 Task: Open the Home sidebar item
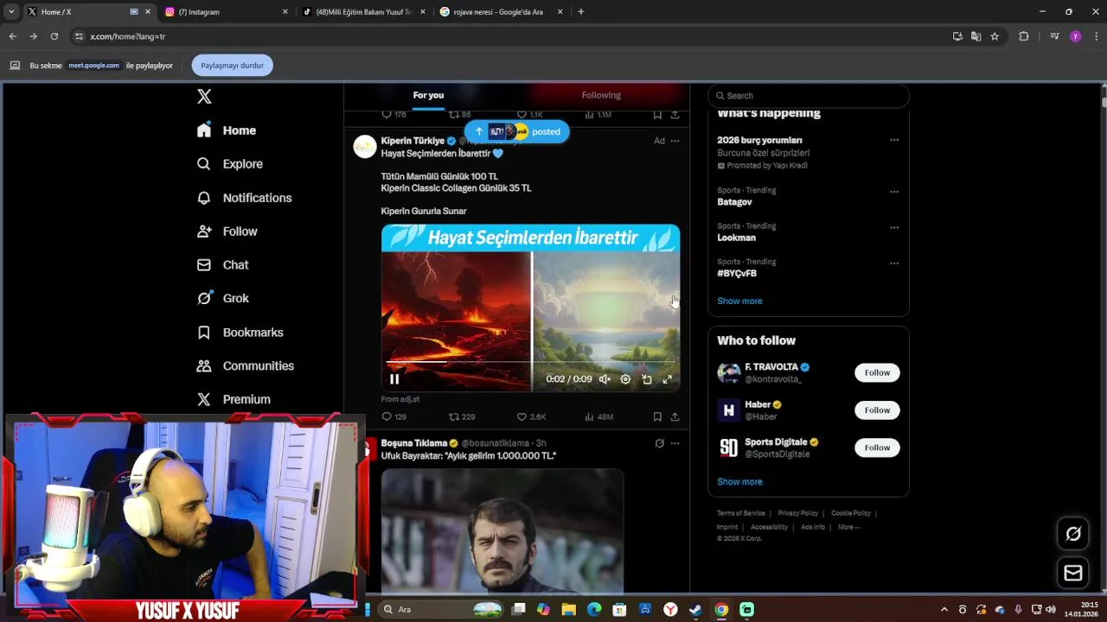227,130
